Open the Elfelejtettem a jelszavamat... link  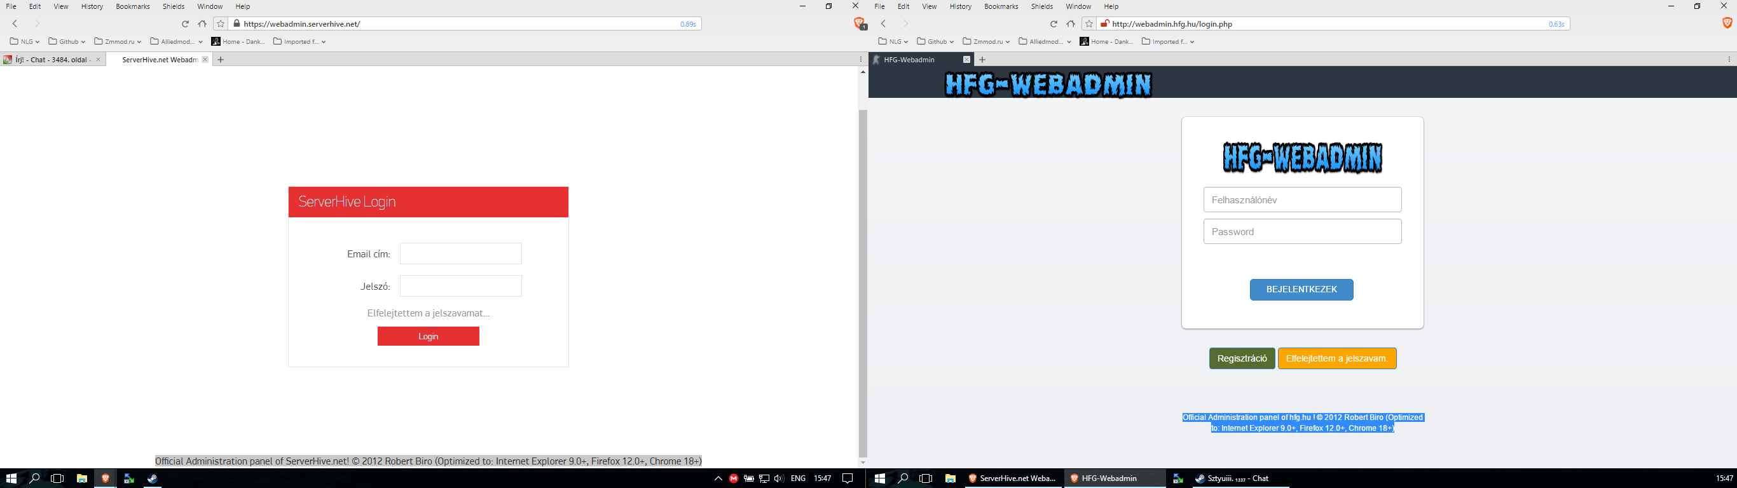click(x=428, y=313)
